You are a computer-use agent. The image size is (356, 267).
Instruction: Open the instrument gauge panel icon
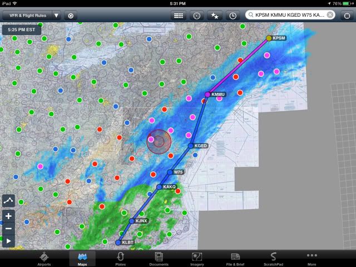tap(197, 16)
